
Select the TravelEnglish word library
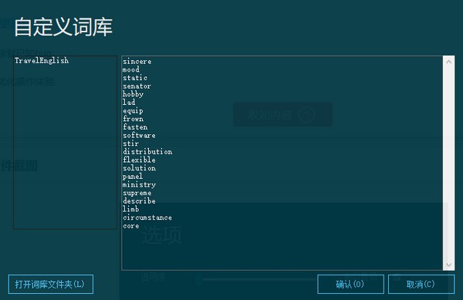pos(42,60)
